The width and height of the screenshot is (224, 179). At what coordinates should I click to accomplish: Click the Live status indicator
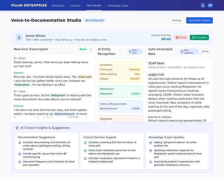(83, 49)
